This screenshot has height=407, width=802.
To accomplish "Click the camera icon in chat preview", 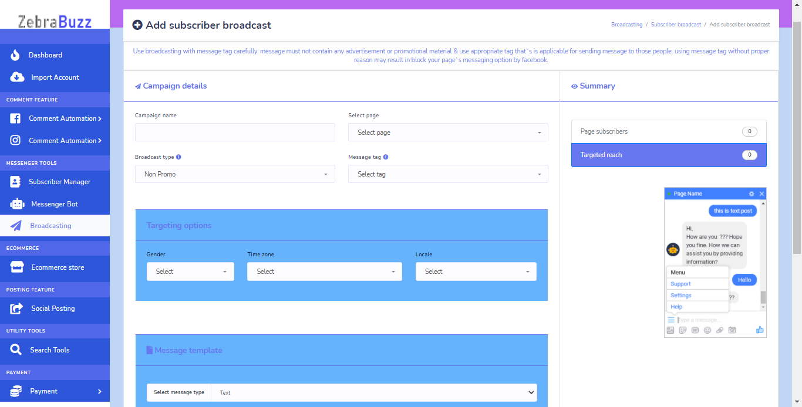I will [x=732, y=330].
